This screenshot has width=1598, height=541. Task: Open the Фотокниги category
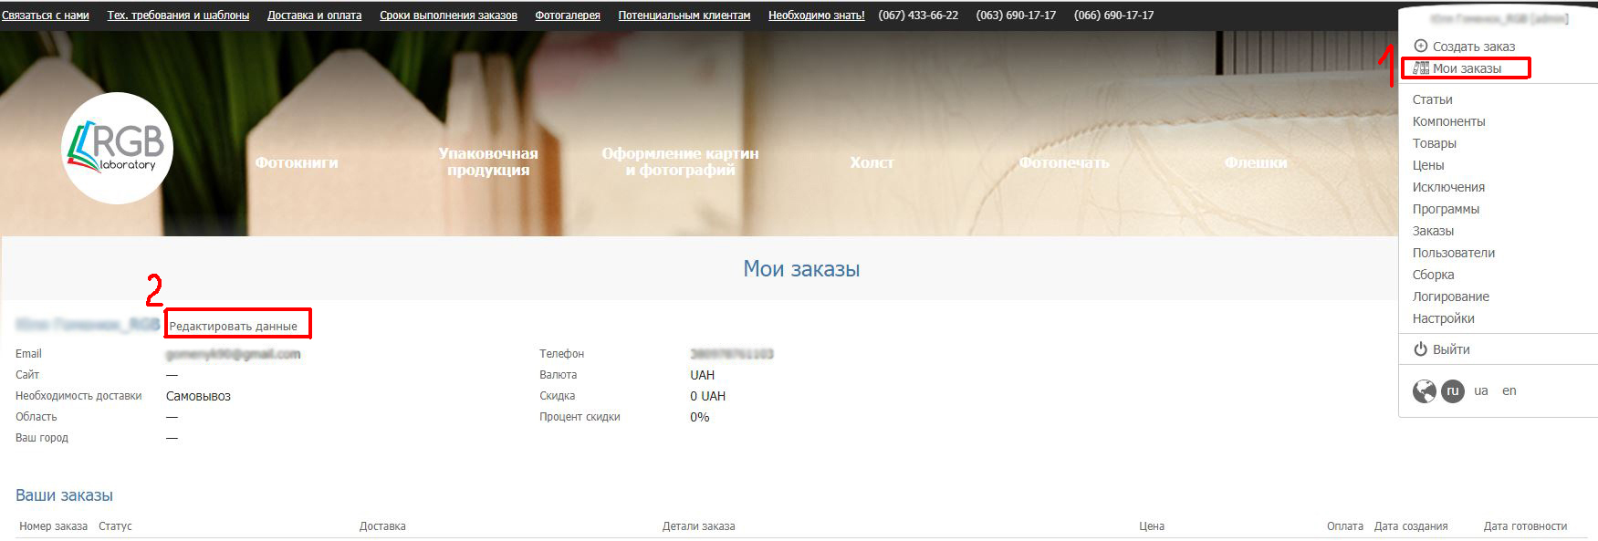click(297, 162)
